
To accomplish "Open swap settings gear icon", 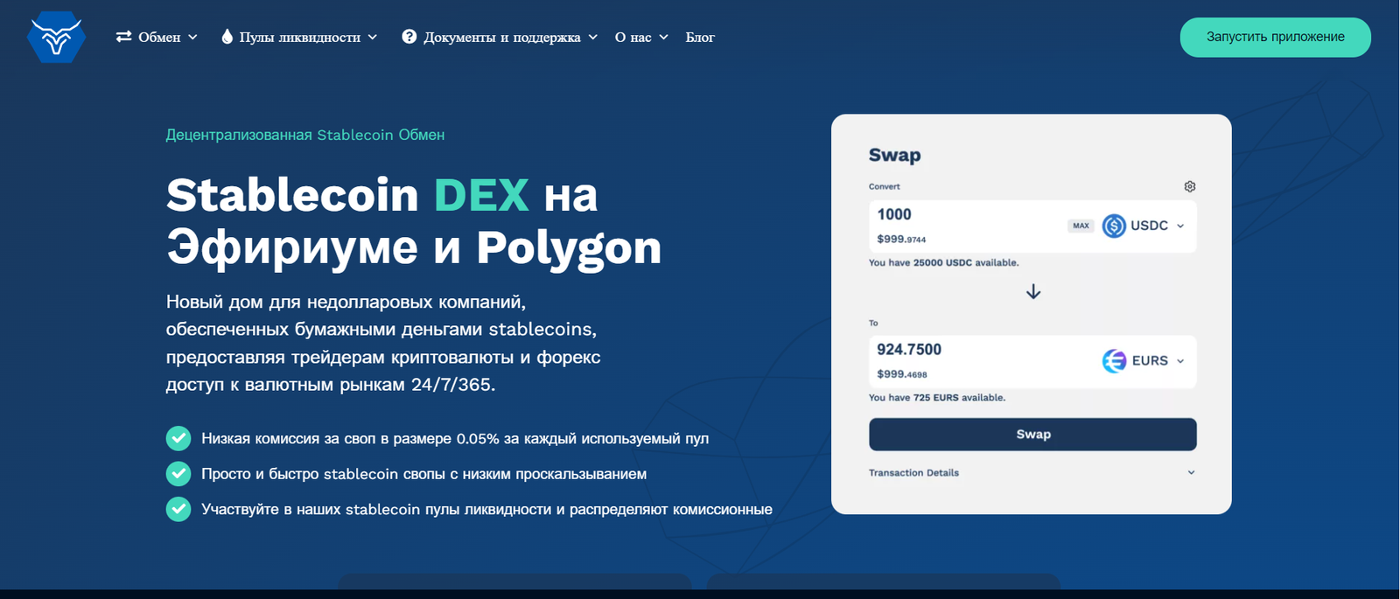I will [1189, 186].
